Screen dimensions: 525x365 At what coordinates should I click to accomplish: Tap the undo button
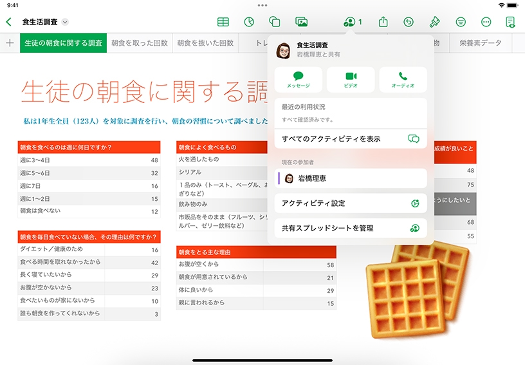pos(409,22)
